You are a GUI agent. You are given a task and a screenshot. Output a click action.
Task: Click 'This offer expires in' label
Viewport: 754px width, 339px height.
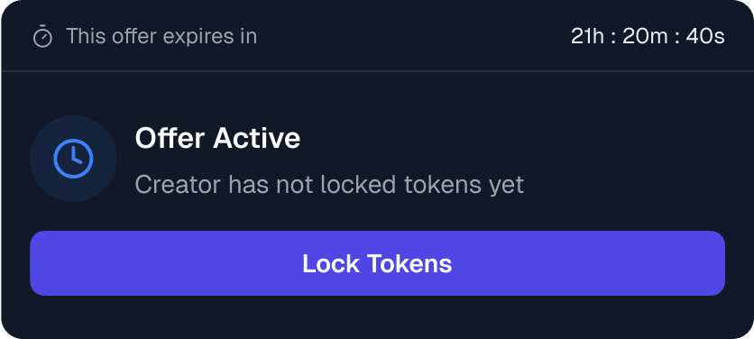(161, 36)
